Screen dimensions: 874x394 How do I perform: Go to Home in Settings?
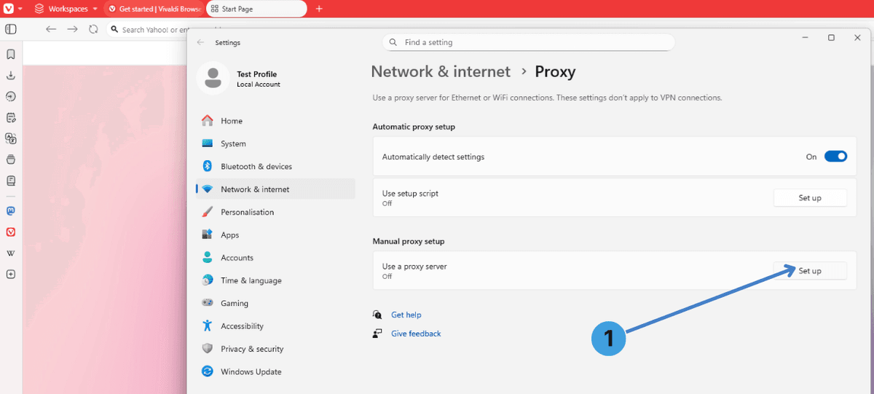coord(275,121)
